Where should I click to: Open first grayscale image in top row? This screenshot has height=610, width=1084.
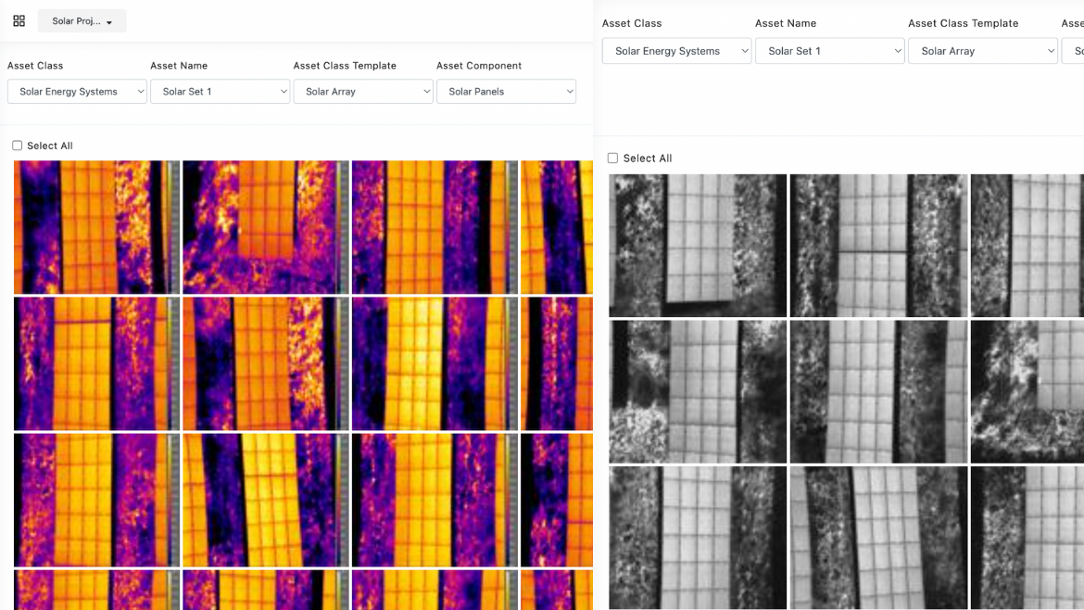pos(698,246)
